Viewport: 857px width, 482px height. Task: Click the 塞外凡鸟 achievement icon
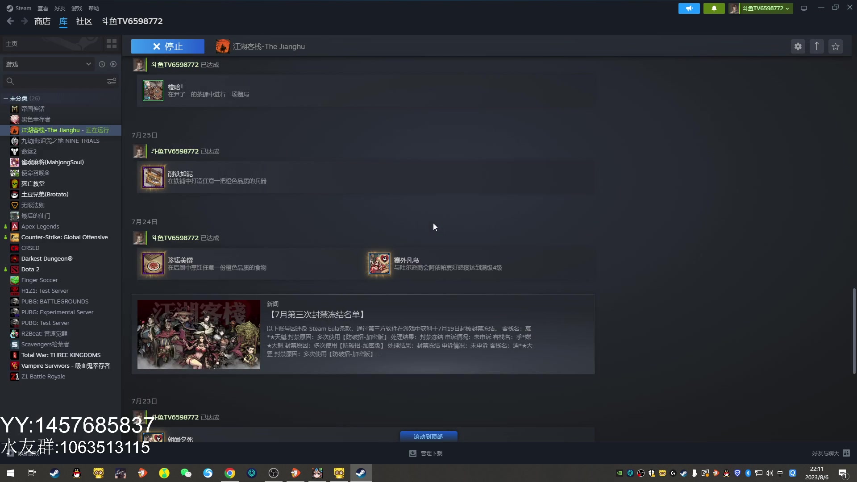379,264
